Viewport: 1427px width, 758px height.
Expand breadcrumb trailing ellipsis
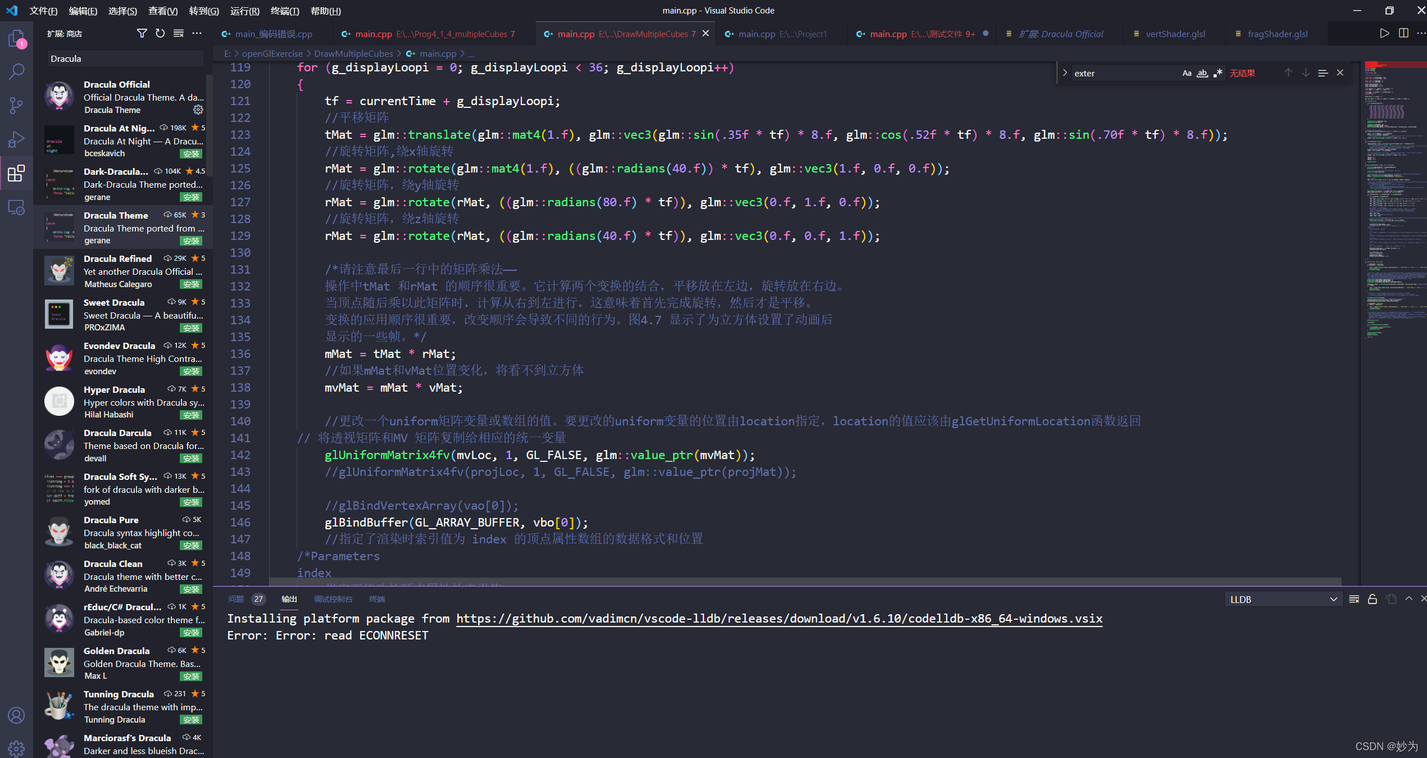coord(471,54)
